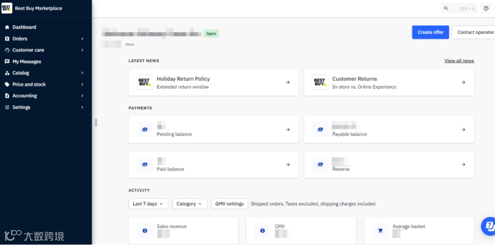Open the Category filter dropdown
This screenshot has width=495, height=245.
(x=189, y=204)
